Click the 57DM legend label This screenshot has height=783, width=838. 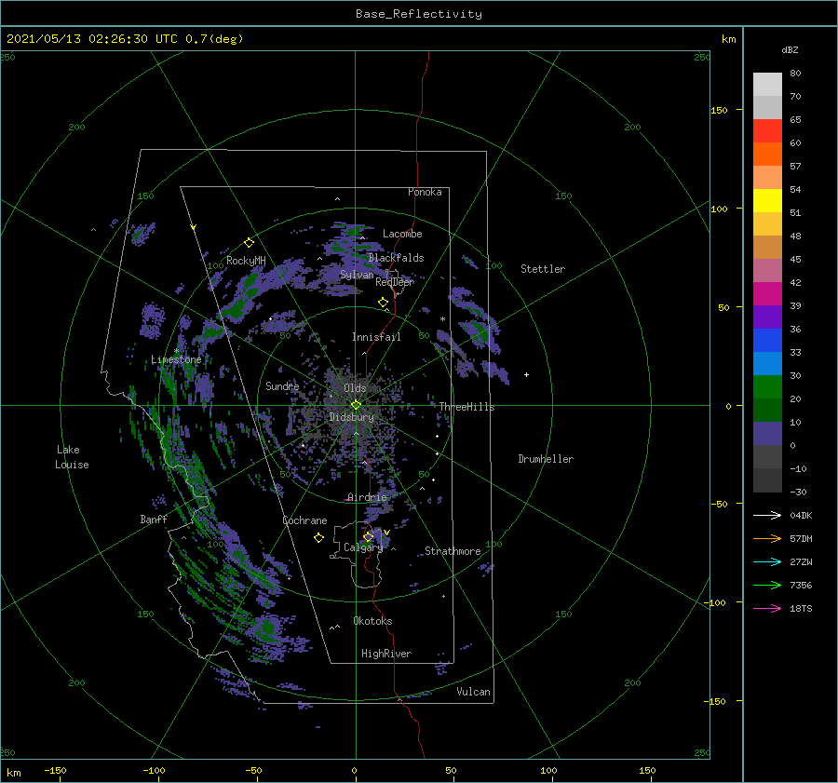click(801, 539)
